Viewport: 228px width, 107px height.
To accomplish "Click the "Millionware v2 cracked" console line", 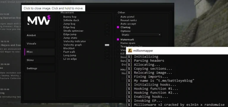I will point(175,105).
